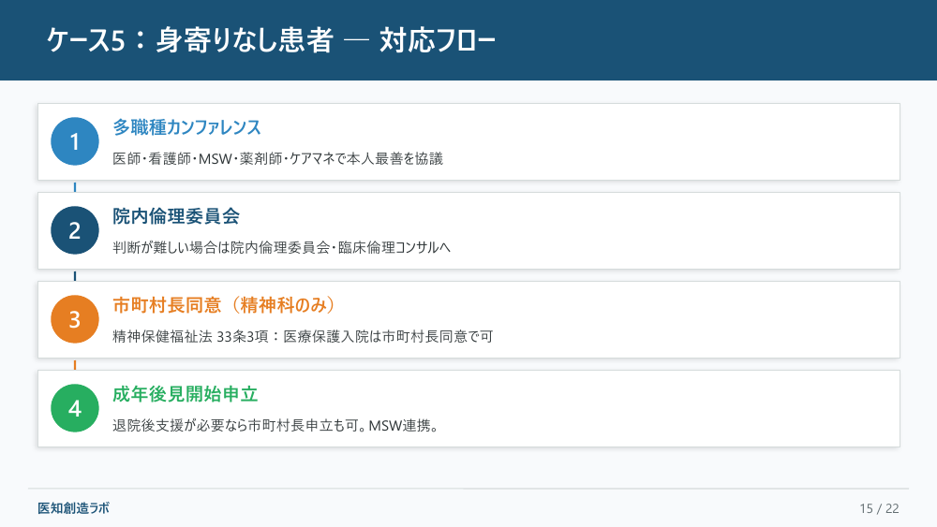
Task: Select the 多職種カンファレンス heading
Action: point(186,127)
